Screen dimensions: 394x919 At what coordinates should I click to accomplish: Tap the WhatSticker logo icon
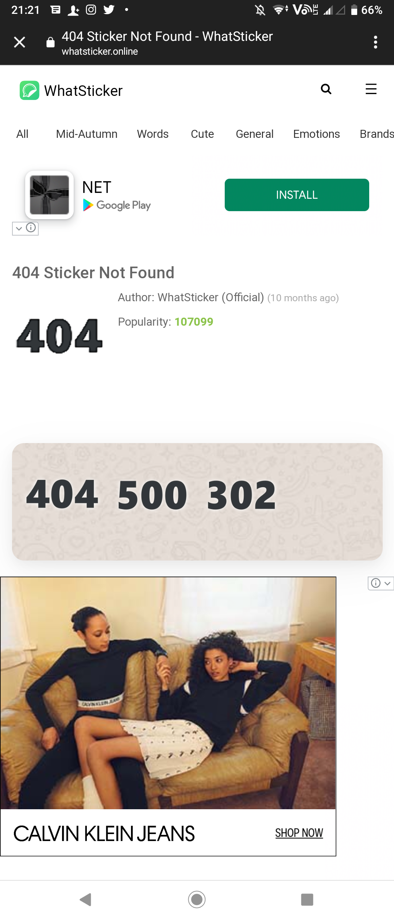(x=30, y=90)
